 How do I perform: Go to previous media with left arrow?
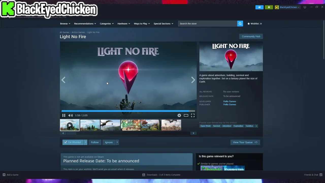tap(63, 80)
